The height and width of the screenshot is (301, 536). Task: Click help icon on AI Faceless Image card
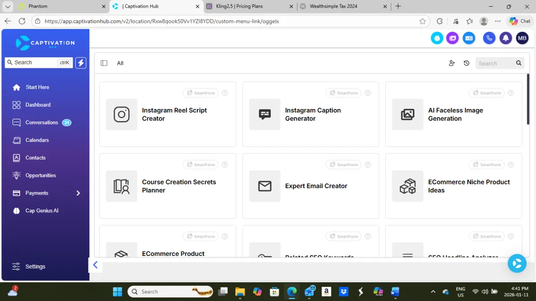click(511, 93)
